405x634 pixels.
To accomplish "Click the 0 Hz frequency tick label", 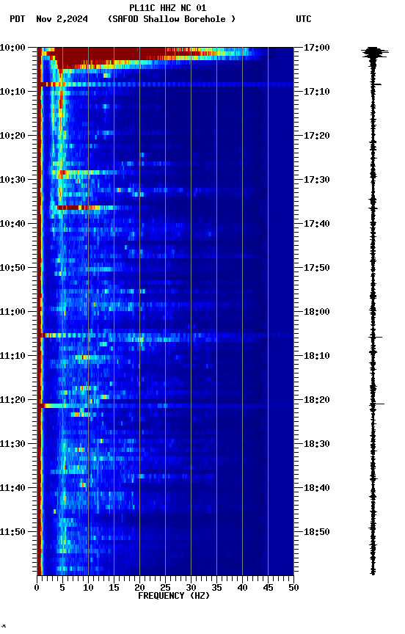I will click(x=37, y=588).
